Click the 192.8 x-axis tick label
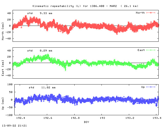This screenshot has height=127, width=164. [x=75, y=118]
